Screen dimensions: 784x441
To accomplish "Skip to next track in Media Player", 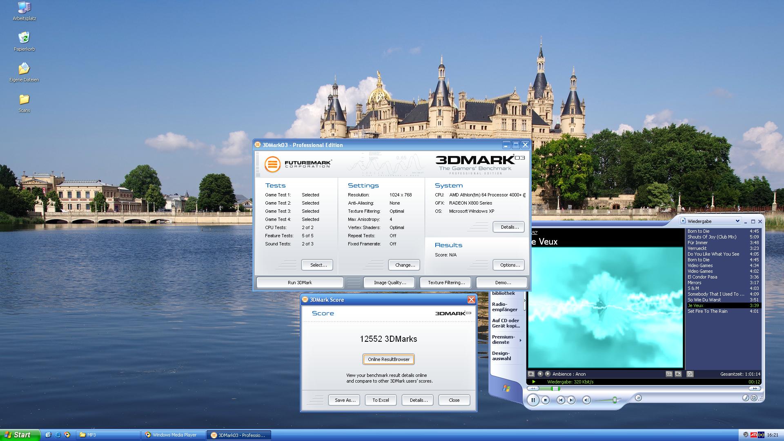I will pos(571,400).
